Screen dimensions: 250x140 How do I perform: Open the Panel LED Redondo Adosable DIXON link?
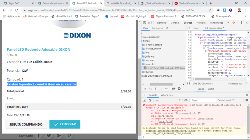(38, 49)
